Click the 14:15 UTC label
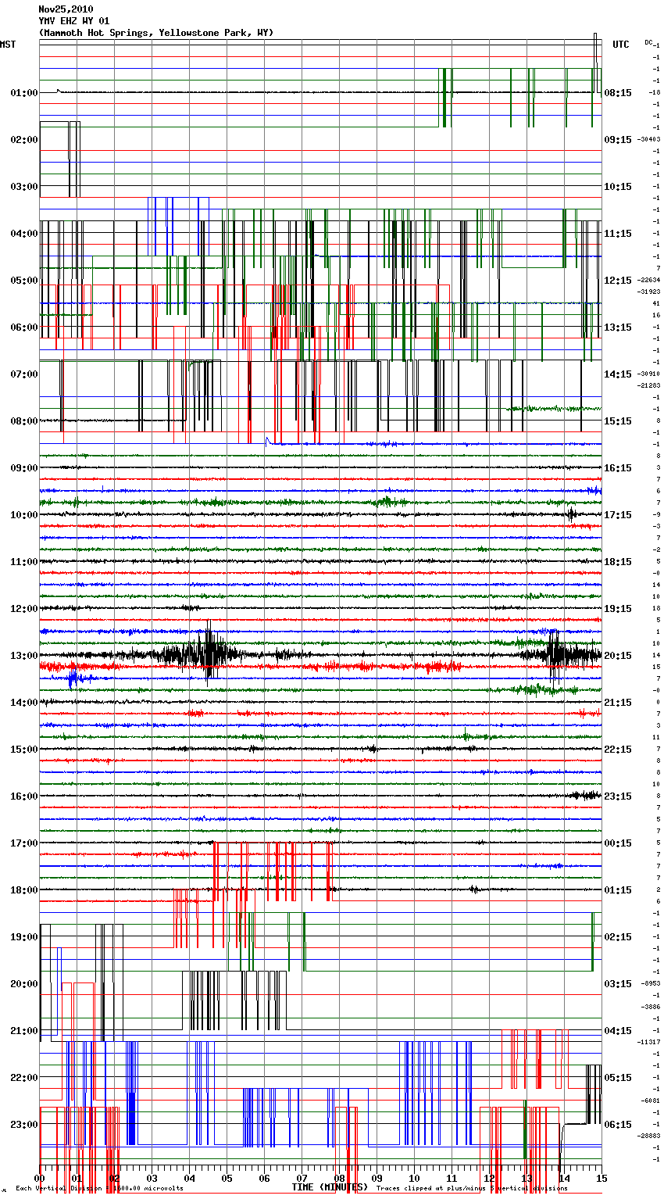Image resolution: width=664 pixels, height=1199 pixels. [618, 374]
